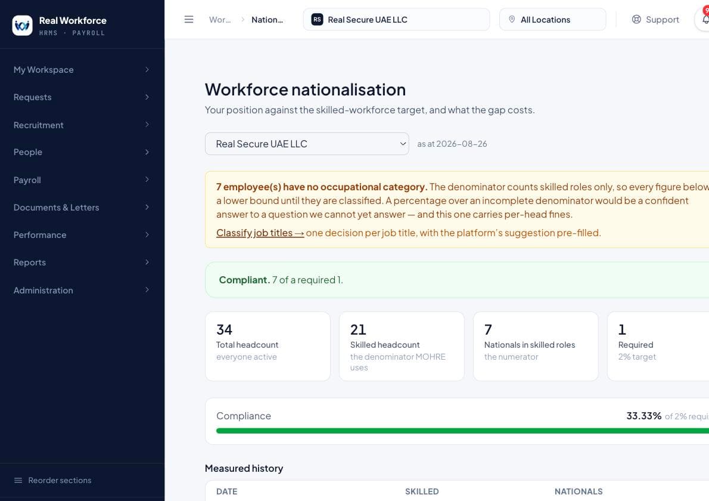
Task: Click the Total headcount card
Action: [268, 346]
